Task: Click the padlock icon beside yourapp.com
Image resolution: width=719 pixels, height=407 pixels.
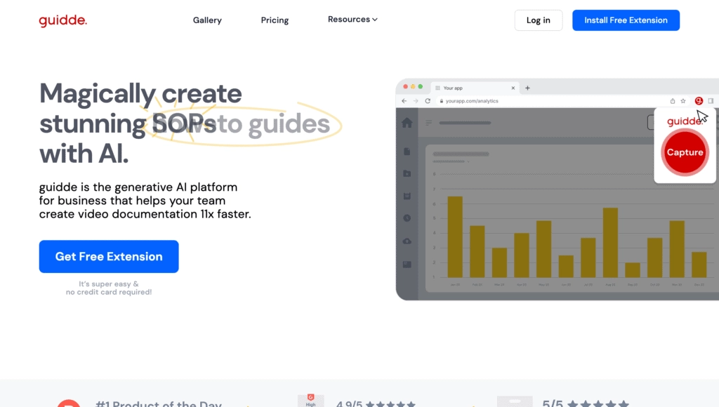Action: click(x=441, y=101)
